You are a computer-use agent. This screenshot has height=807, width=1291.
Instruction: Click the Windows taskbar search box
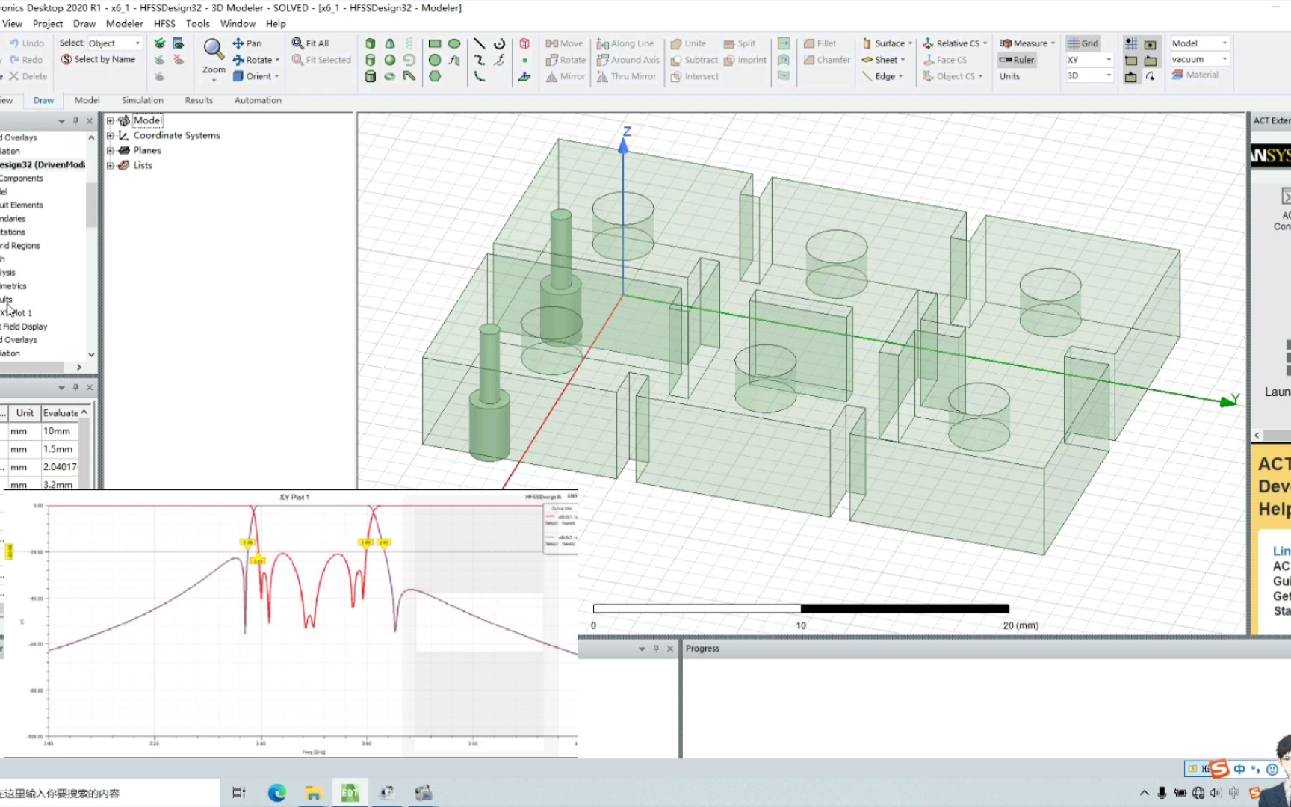109,793
